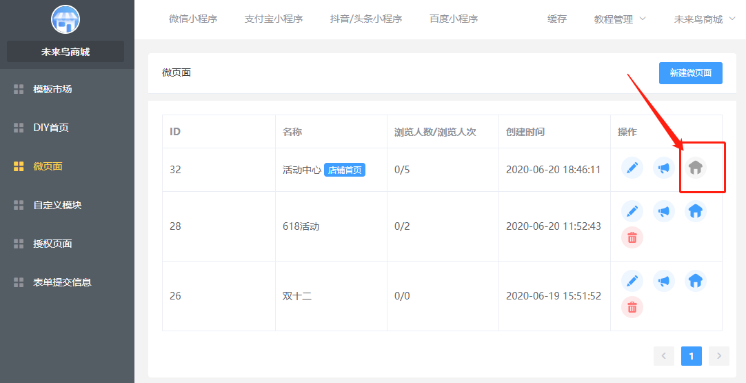Image resolution: width=746 pixels, height=383 pixels.
Task: Delete the 双十二 page with trash icon
Action: tap(632, 306)
